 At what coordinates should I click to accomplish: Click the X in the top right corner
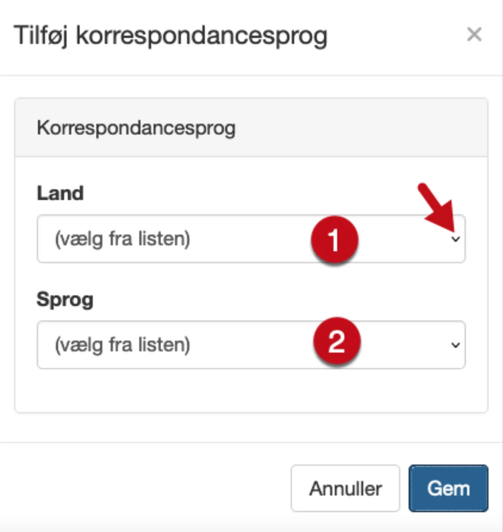(474, 35)
